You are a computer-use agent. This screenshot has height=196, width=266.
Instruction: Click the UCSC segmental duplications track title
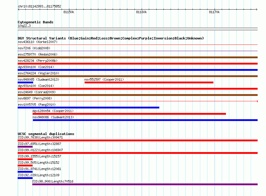pyautogui.click(x=46, y=134)
